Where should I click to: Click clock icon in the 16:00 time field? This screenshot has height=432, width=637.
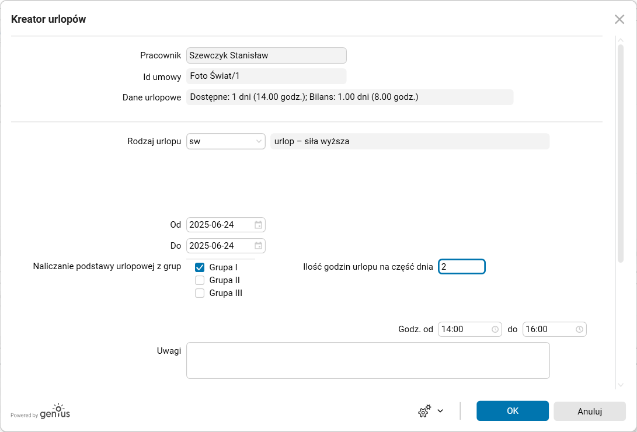click(579, 329)
